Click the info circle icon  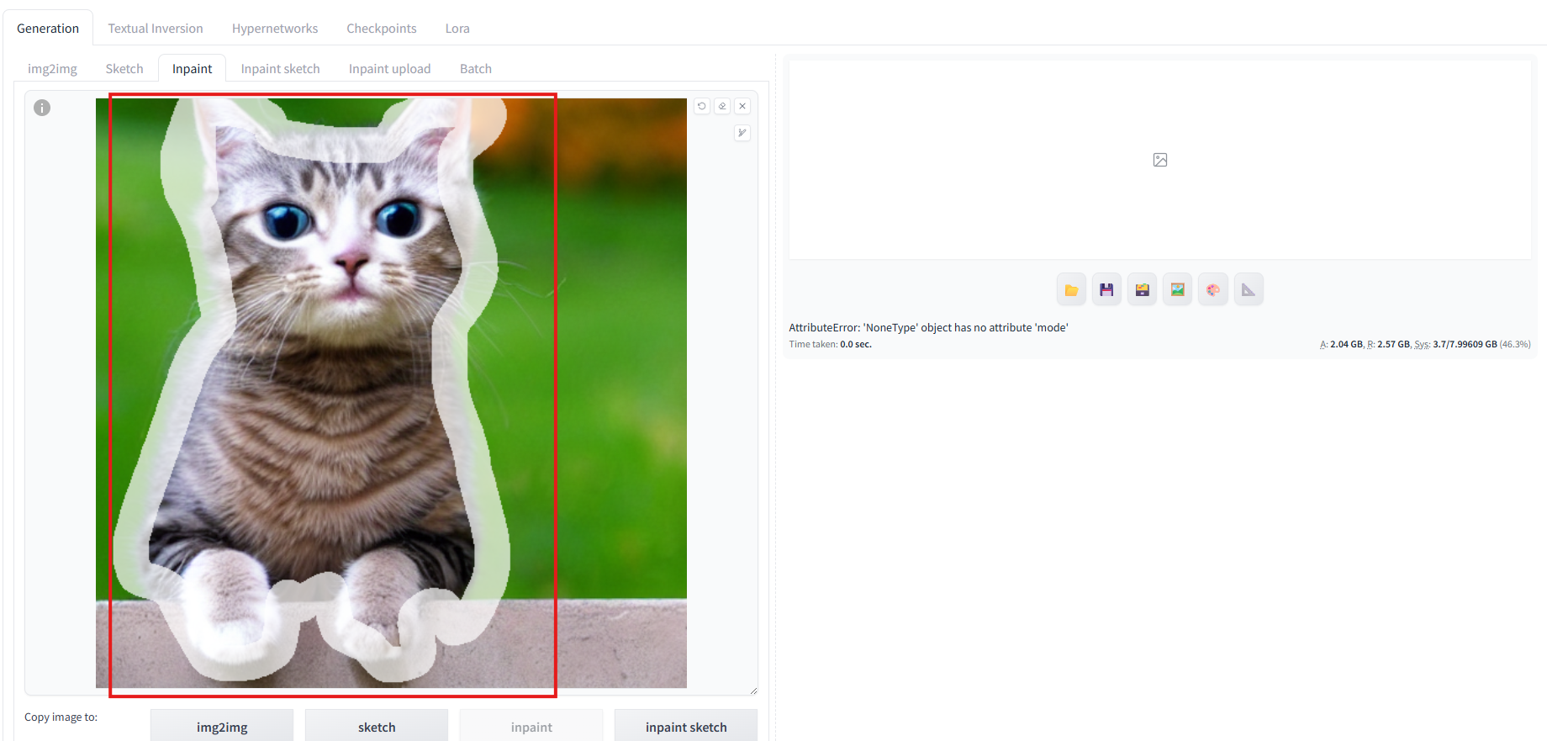[x=42, y=108]
